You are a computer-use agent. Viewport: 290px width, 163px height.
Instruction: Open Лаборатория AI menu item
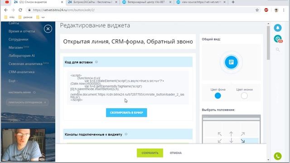21,56
